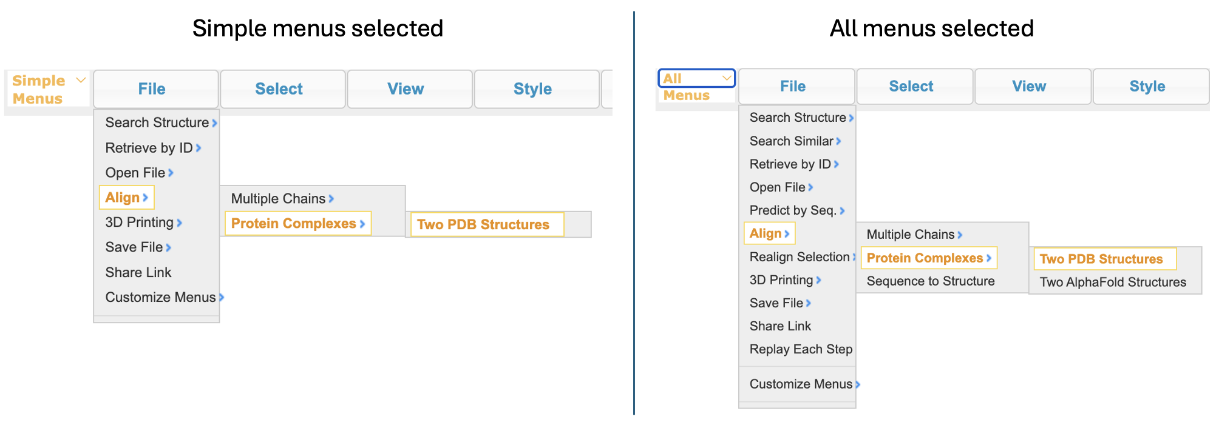Choose Two AlphaFold Structures
This screenshot has height=428, width=1219.
coord(1112,282)
